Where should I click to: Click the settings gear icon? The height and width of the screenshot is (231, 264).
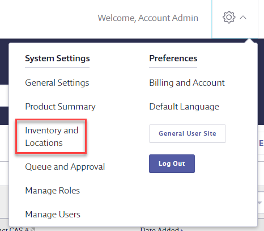pyautogui.click(x=229, y=18)
